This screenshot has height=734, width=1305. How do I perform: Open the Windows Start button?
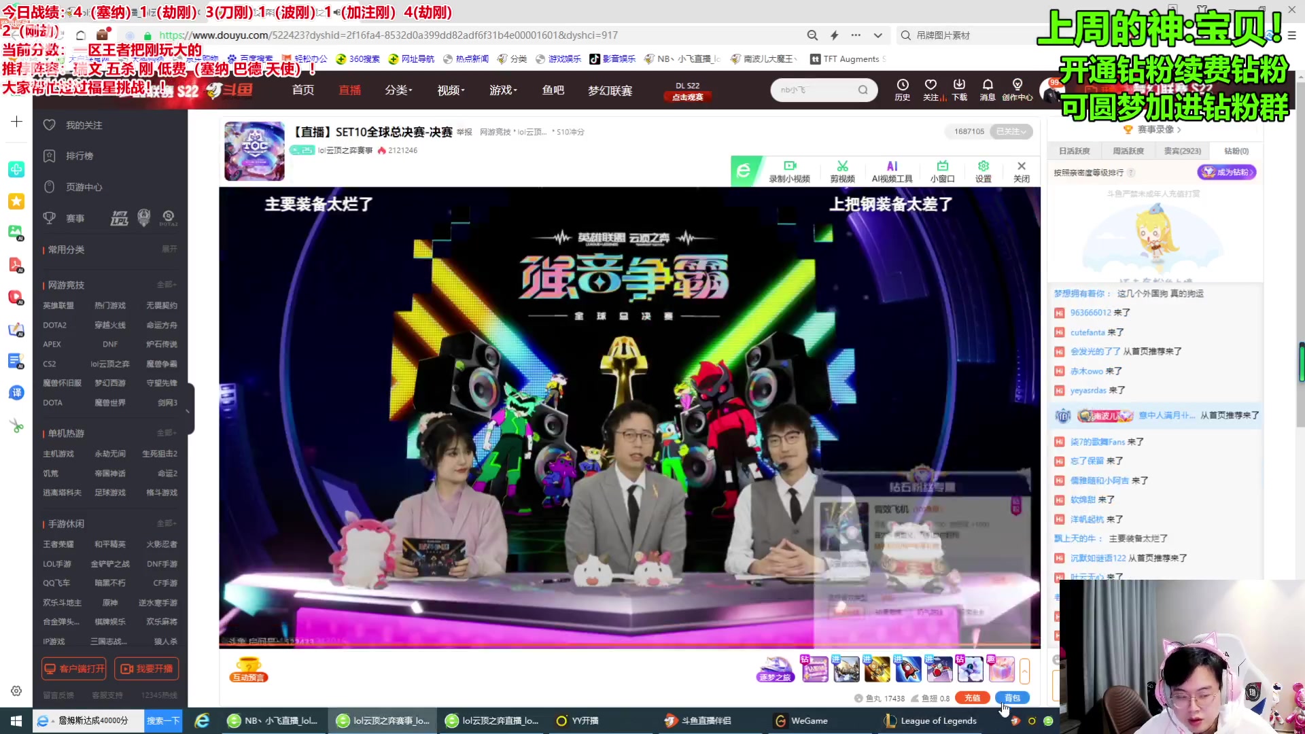[x=16, y=720]
